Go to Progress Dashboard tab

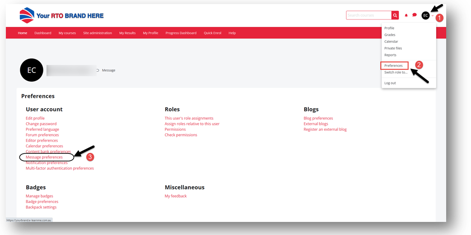(x=181, y=33)
